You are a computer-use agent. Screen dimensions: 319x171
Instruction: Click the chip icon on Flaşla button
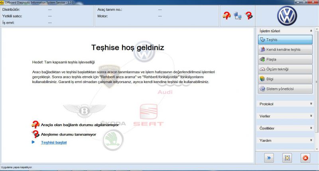(x=262, y=59)
